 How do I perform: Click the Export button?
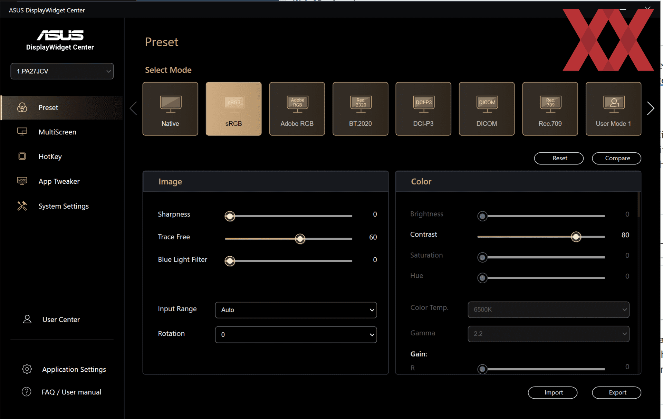616,392
